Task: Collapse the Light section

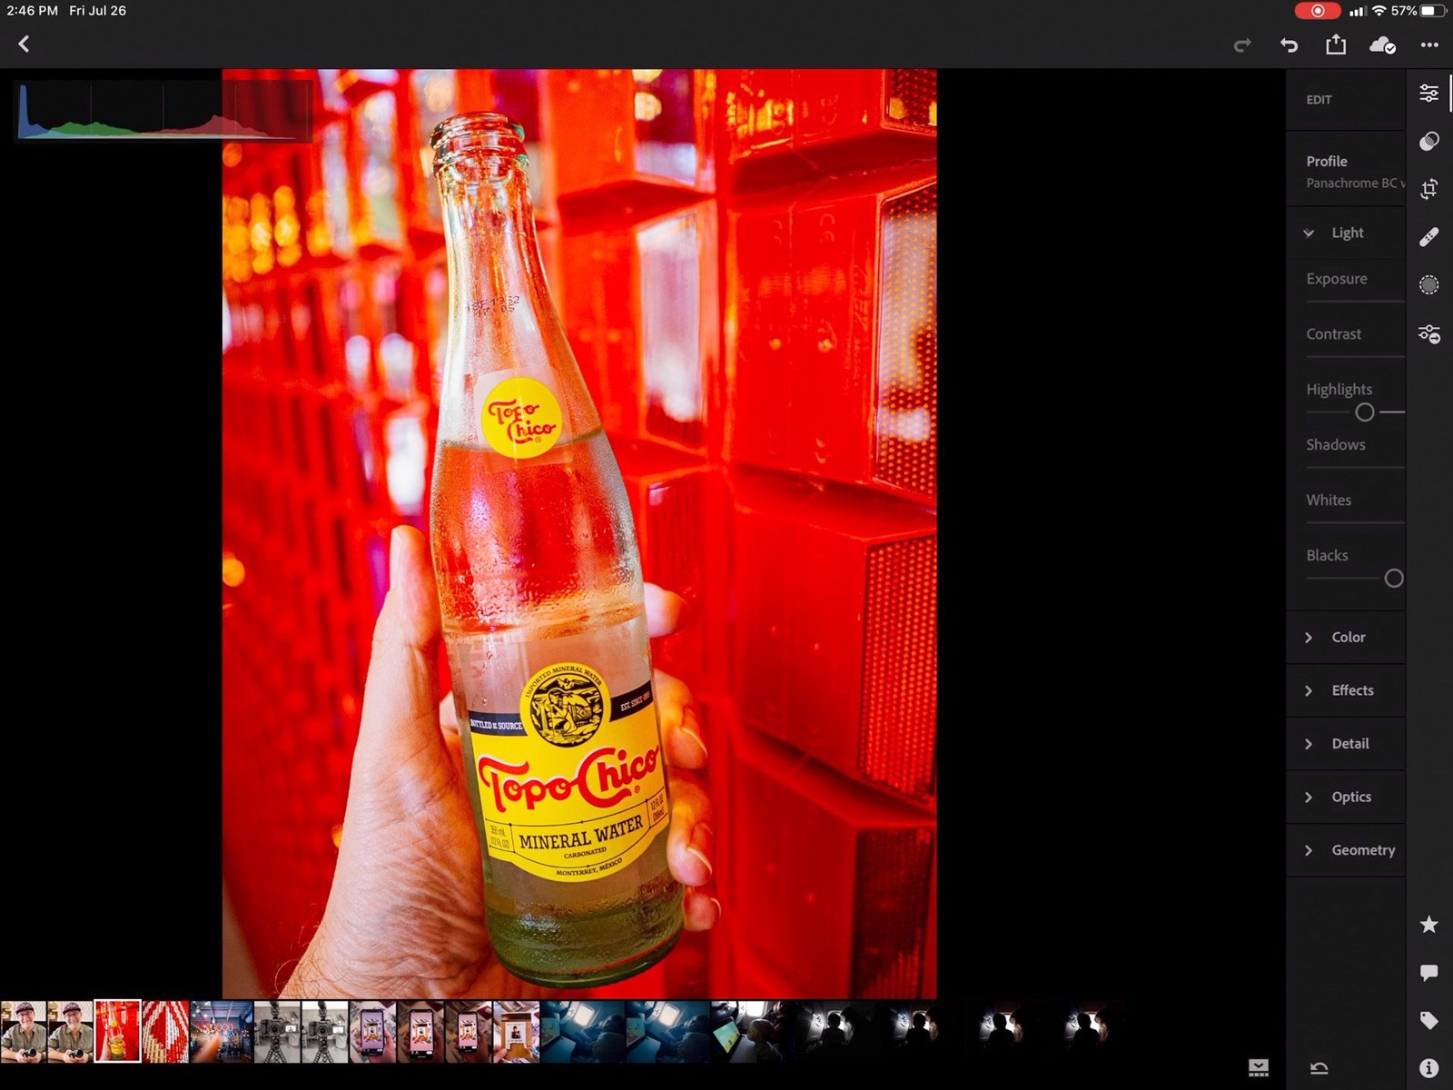Action: coord(1309,233)
